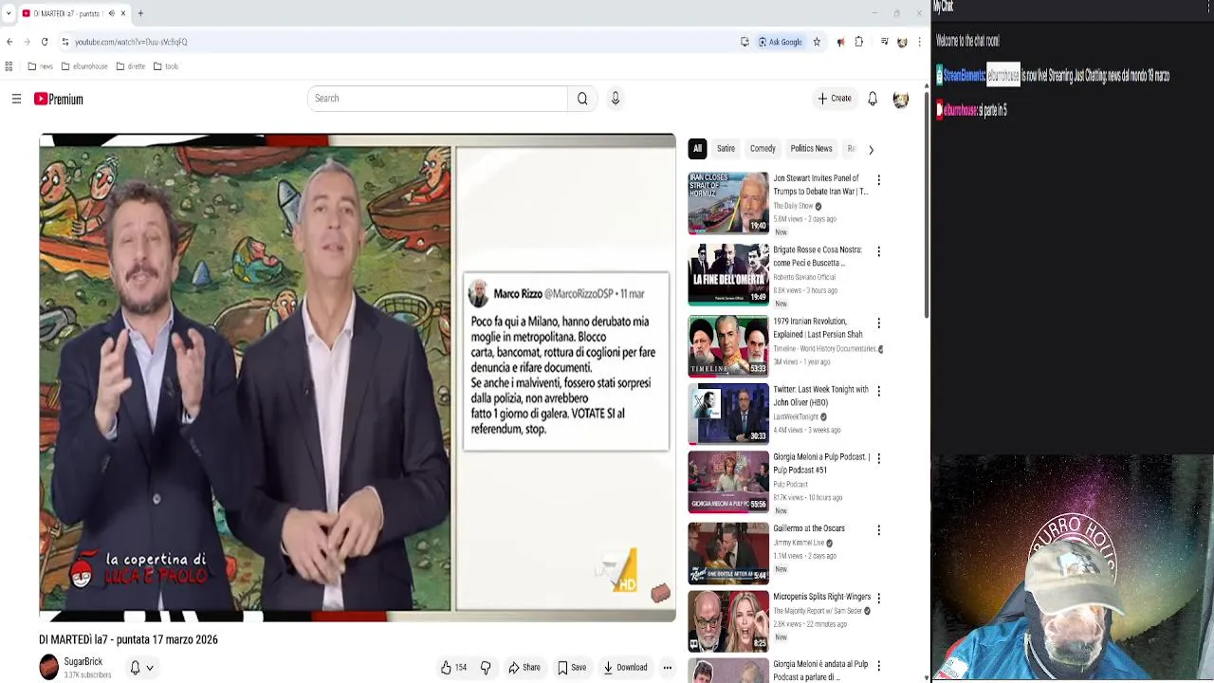1214x683 pixels.
Task: Open options for Guillermo at the Oscars video
Action: coord(878,530)
